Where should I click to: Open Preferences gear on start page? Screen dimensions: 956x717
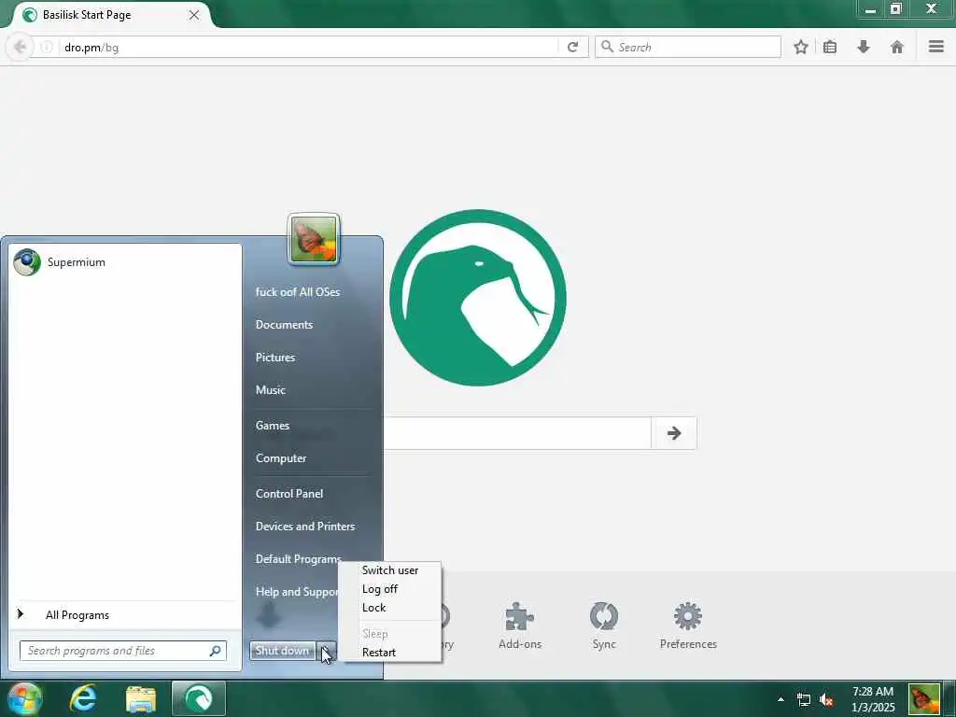click(x=688, y=625)
